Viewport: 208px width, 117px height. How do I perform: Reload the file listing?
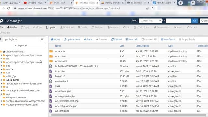[116, 39]
